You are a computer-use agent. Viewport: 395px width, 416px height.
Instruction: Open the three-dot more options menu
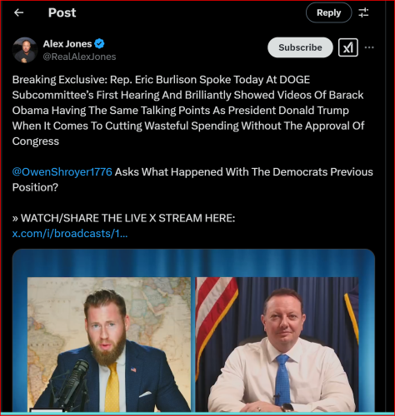coord(369,47)
